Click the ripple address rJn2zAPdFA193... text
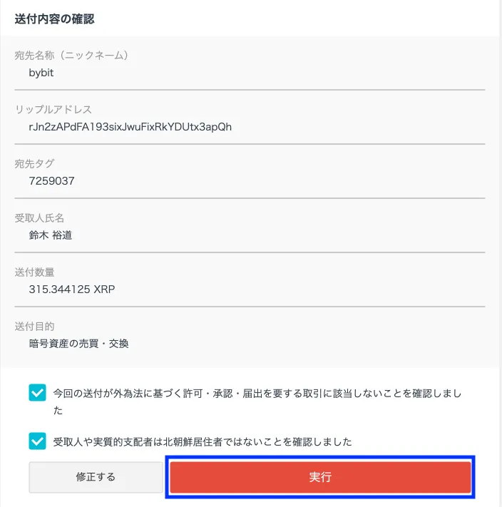Viewport: 502px width, 507px height. (x=130, y=127)
